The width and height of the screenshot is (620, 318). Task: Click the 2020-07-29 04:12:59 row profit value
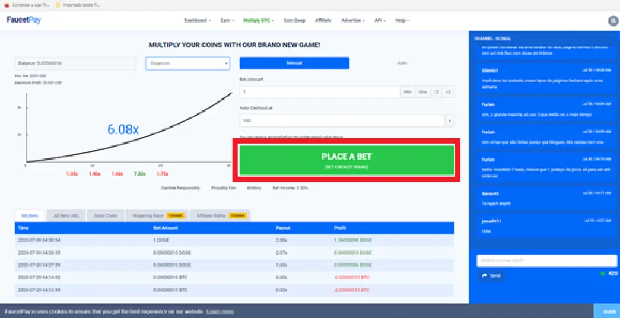[x=351, y=290]
